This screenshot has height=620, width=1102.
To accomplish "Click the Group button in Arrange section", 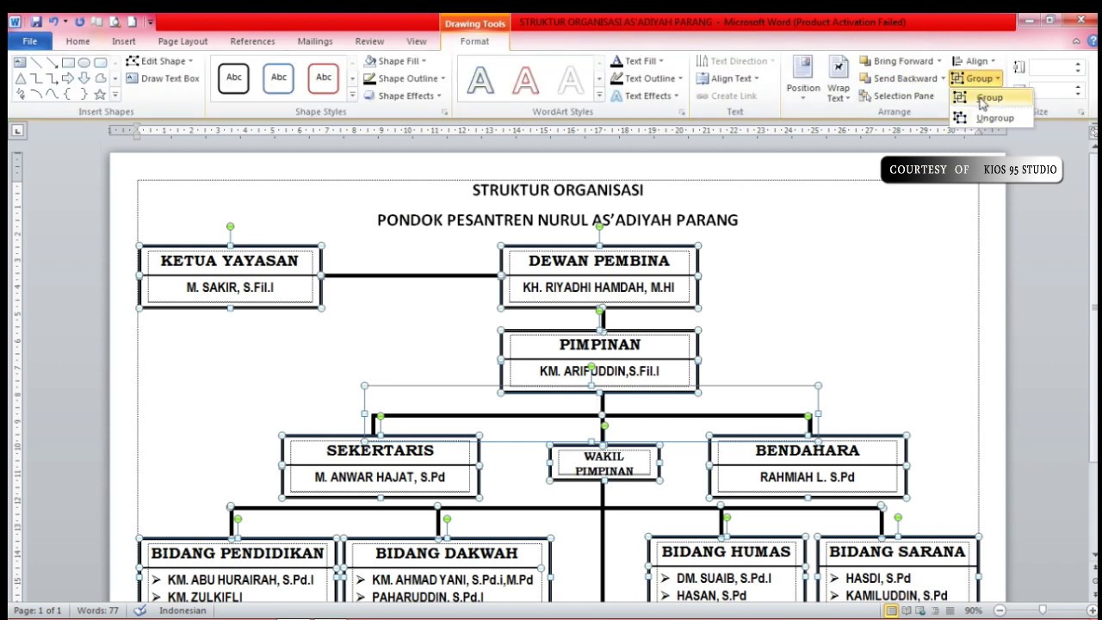I will pyautogui.click(x=975, y=78).
